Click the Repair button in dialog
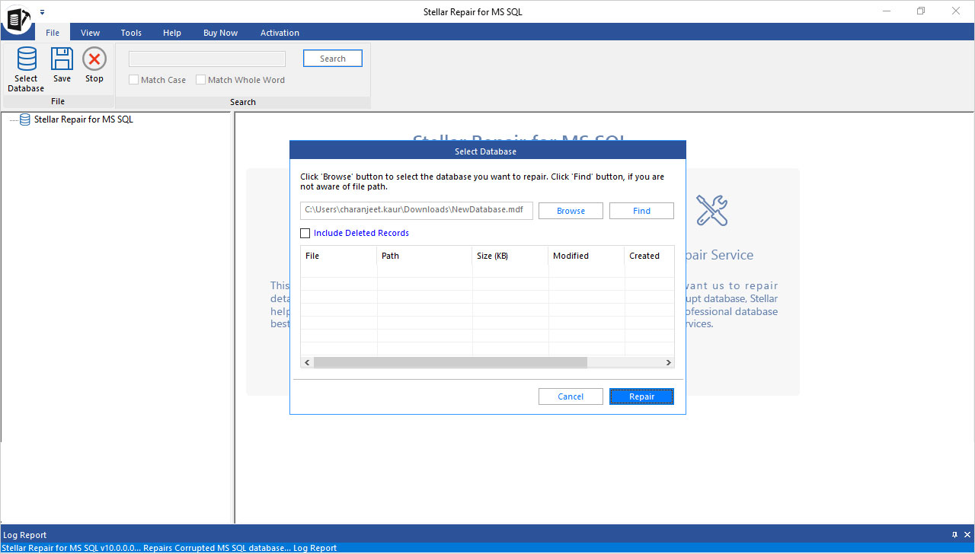The image size is (975, 554). 641,396
